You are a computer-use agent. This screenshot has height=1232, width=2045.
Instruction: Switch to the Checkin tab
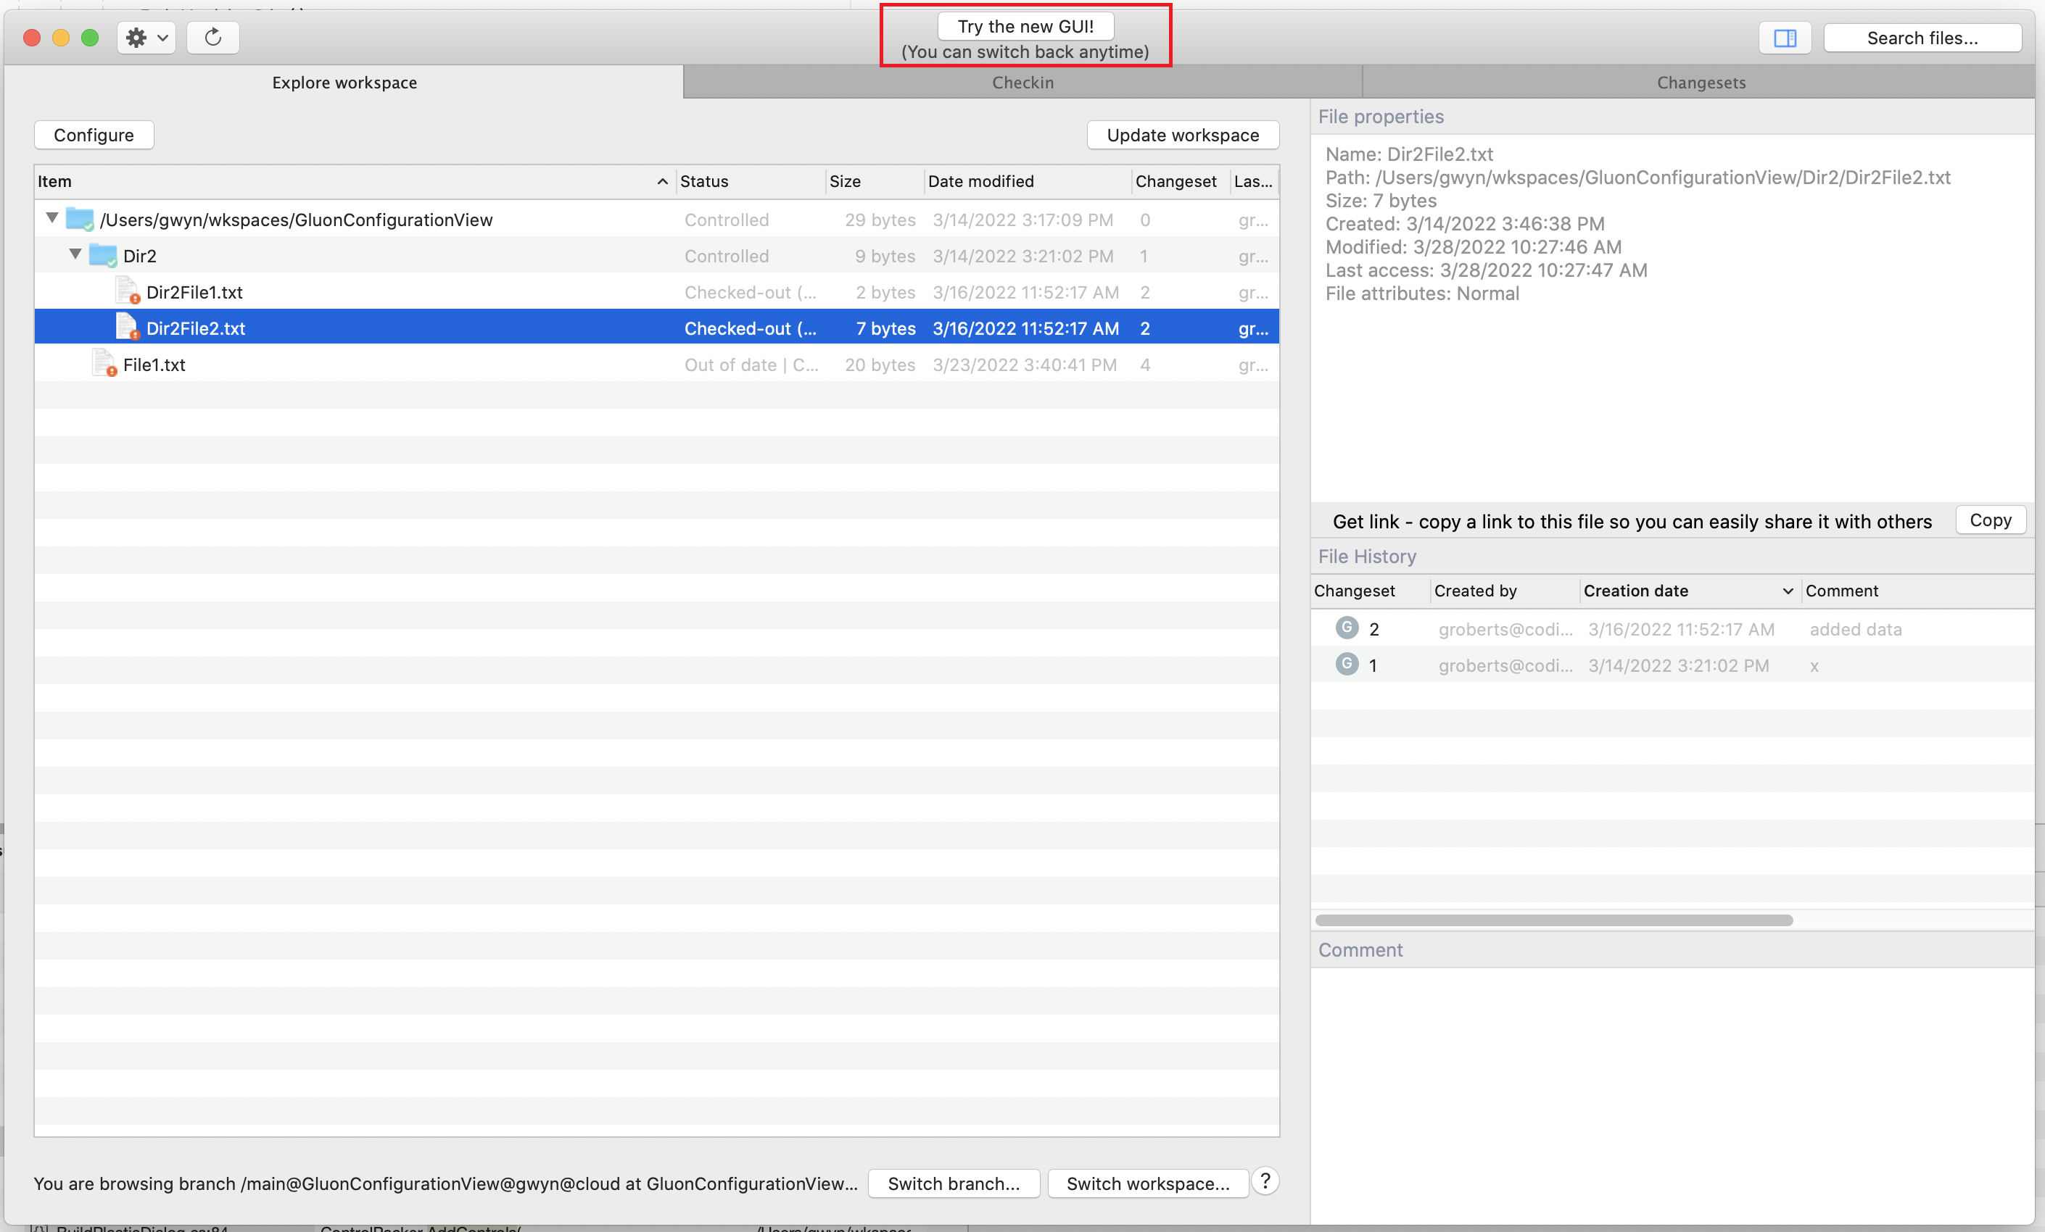(x=1022, y=82)
